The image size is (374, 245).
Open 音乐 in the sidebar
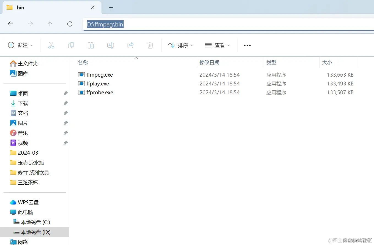click(x=19, y=133)
